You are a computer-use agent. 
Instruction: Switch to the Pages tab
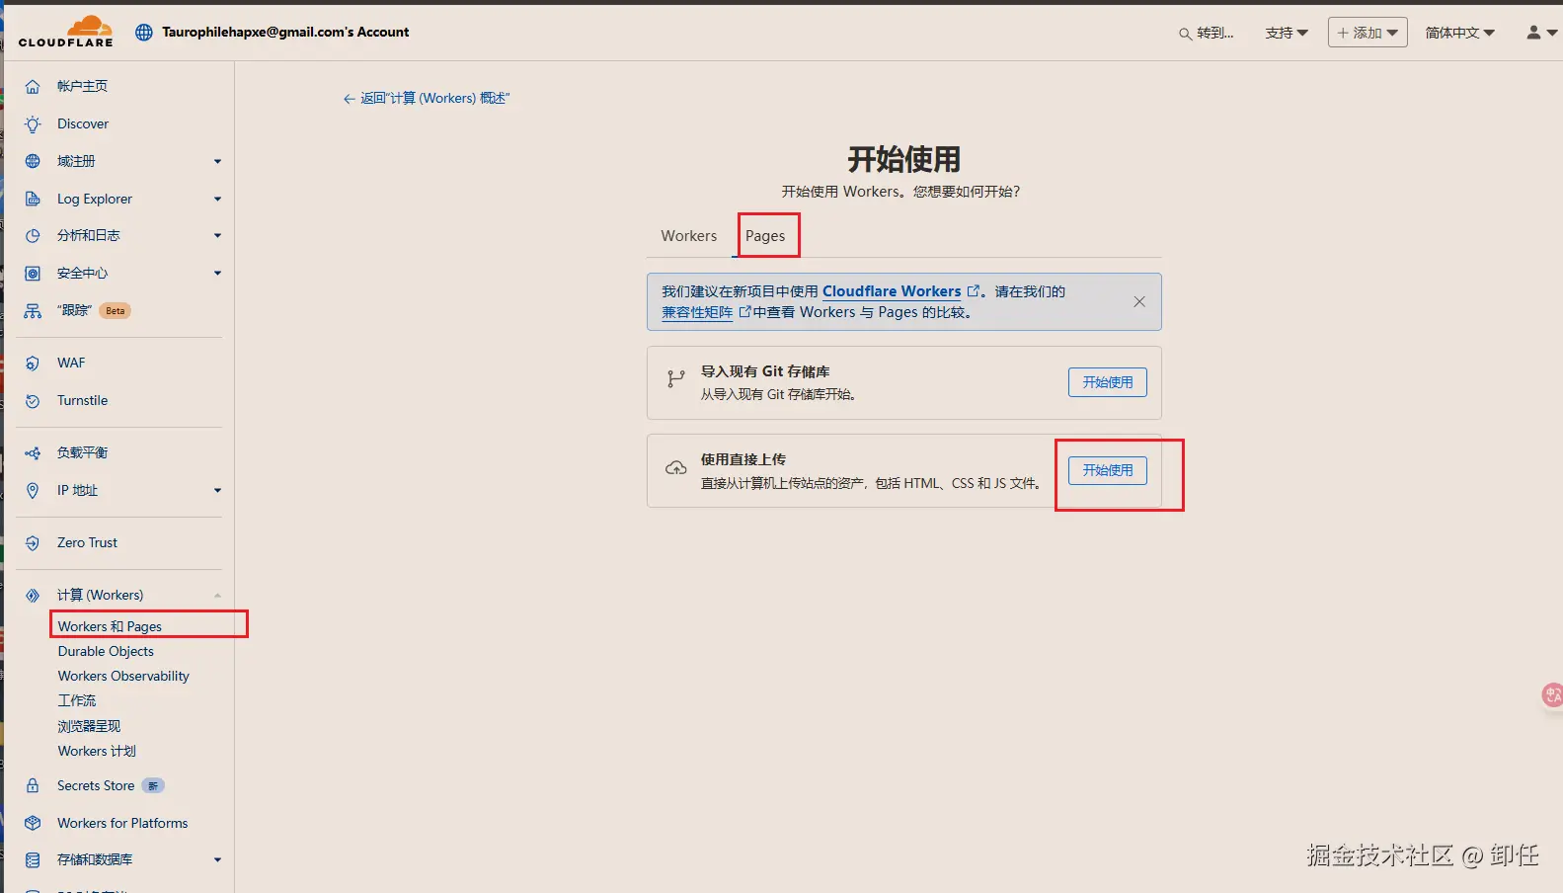[x=765, y=236]
